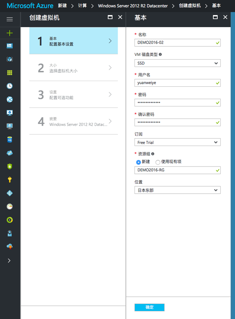235x319 pixels.
Task: Open gray monitor classic Virtual machines icon
Action: click(9, 126)
